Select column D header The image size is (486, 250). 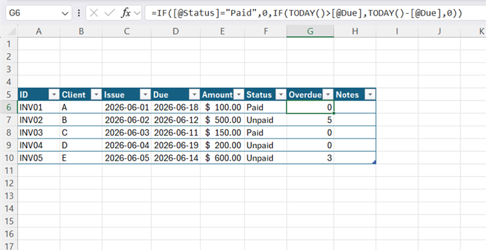pyautogui.click(x=176, y=31)
